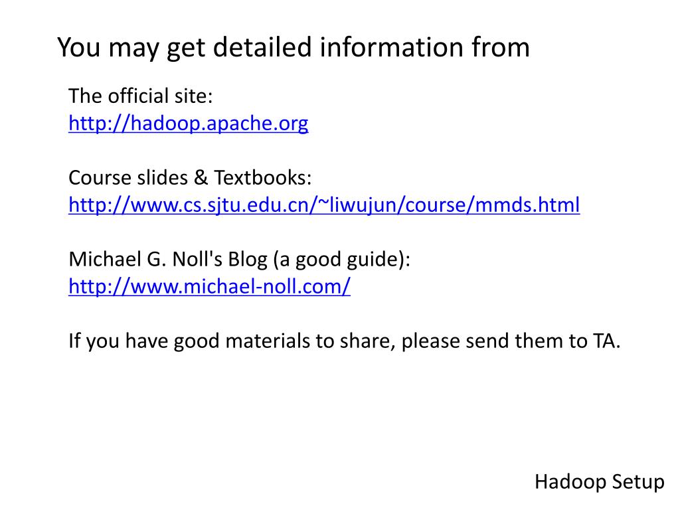Click the 'Course slides & Textbooks:' line
This screenshot has width=680, height=510.
190,177
